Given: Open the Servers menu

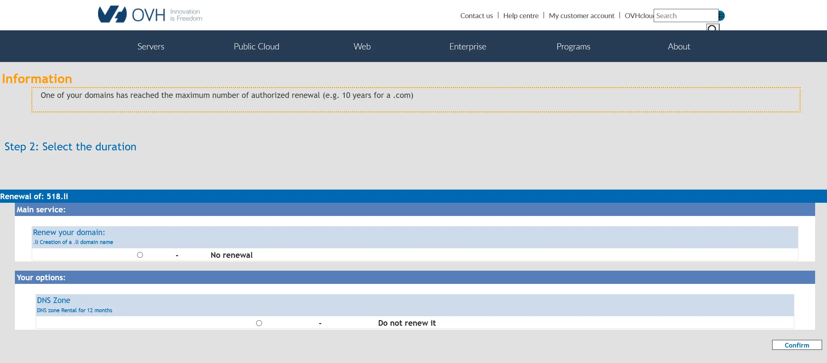Looking at the screenshot, I should (151, 46).
